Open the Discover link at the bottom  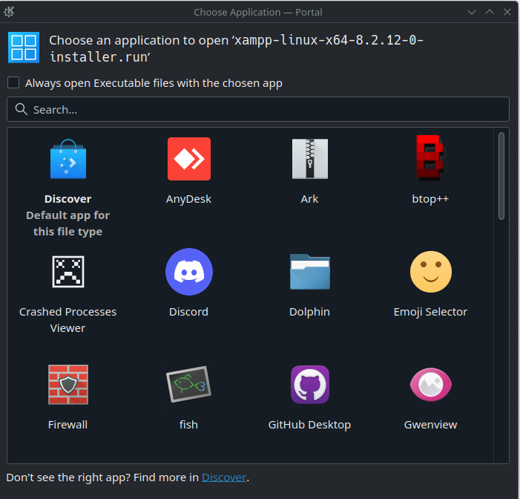(224, 477)
